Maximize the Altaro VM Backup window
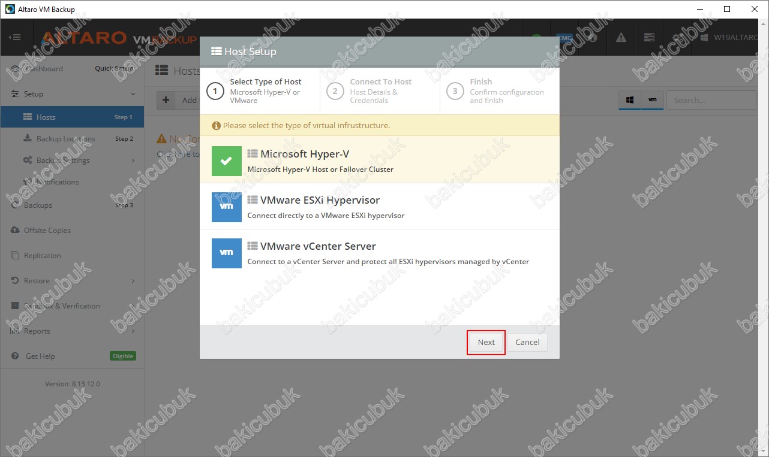This screenshot has width=769, height=457. coord(727,9)
